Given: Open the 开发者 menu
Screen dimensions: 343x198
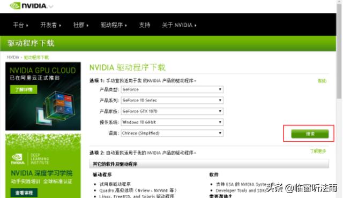Looking at the screenshot, I should coord(50,25).
